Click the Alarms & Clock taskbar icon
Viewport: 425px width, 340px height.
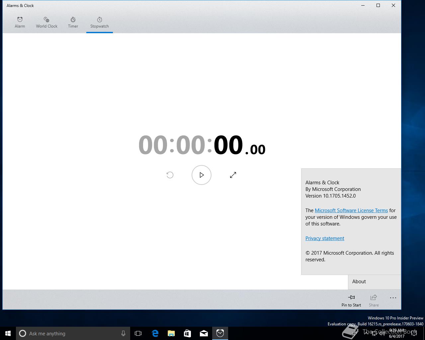click(x=220, y=333)
